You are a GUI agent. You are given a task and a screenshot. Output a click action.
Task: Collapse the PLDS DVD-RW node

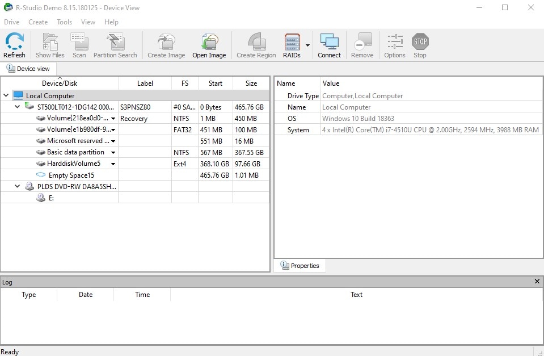pyautogui.click(x=18, y=186)
